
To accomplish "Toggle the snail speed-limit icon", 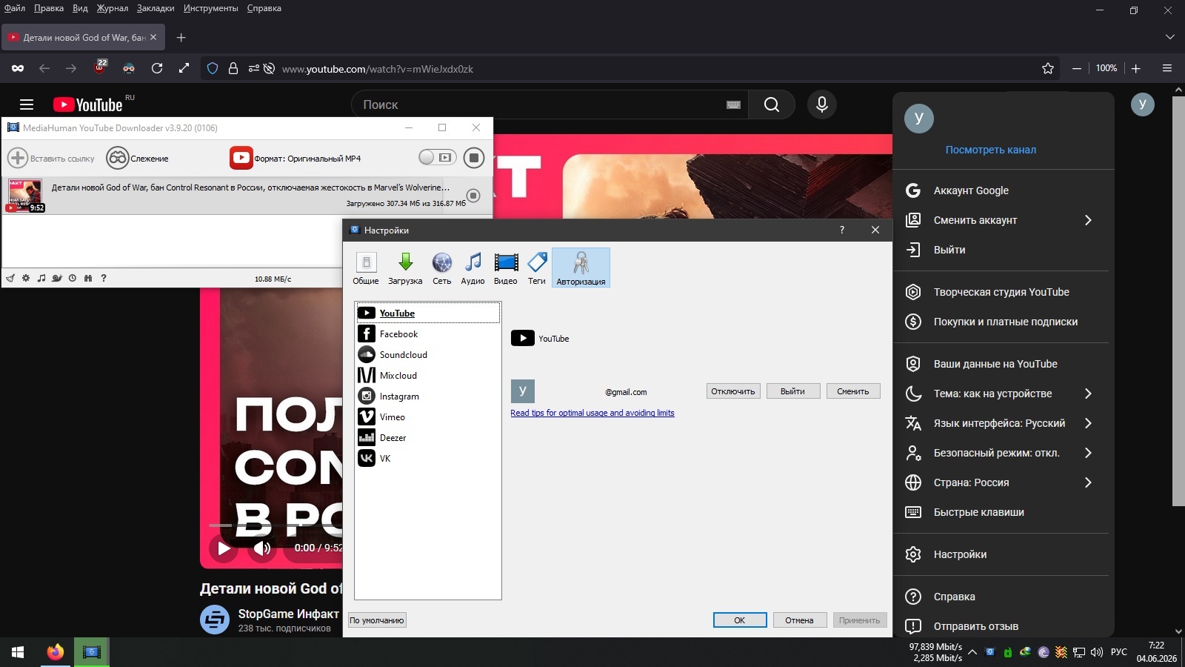I will (x=57, y=278).
